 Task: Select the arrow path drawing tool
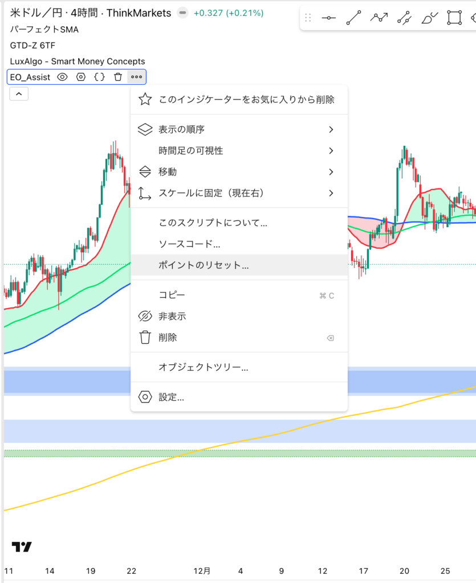(x=379, y=18)
